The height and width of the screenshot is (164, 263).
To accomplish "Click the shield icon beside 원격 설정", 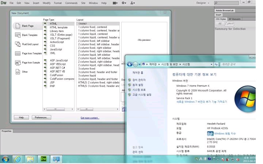I will [x=129, y=85].
